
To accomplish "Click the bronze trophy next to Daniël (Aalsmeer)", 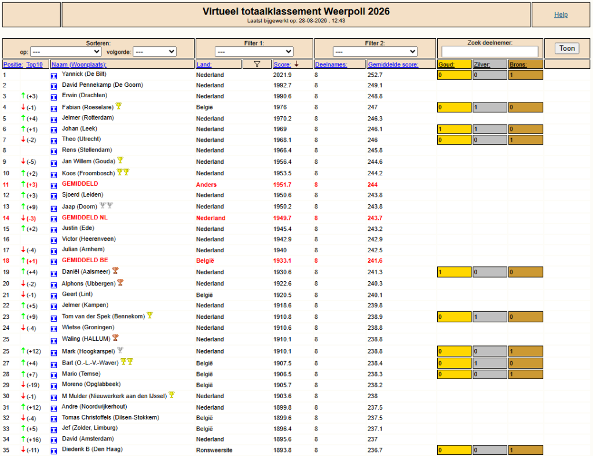I will (x=116, y=270).
